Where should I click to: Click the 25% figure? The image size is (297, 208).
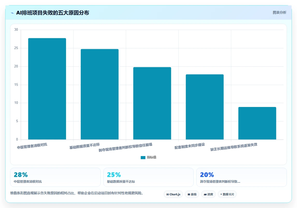tap(114, 175)
